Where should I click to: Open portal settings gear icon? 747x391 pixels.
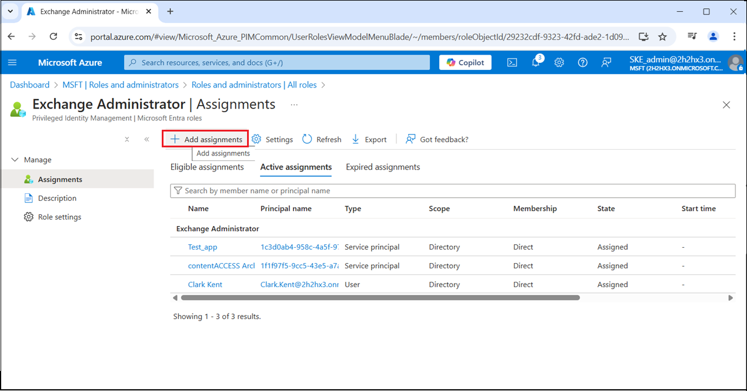click(x=559, y=62)
